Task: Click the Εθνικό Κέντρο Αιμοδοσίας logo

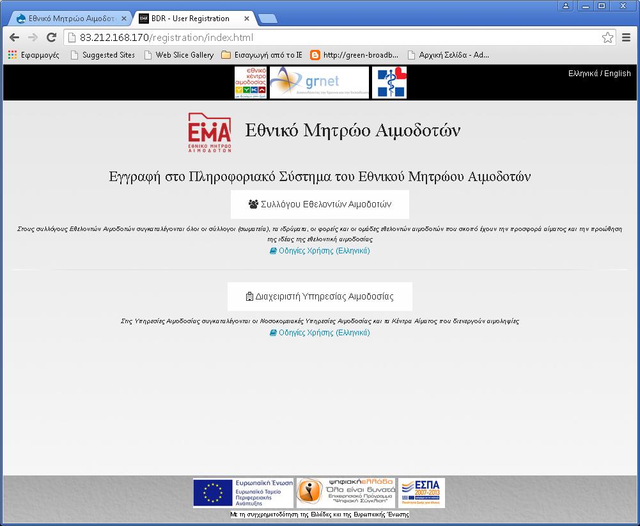Action: click(x=251, y=83)
